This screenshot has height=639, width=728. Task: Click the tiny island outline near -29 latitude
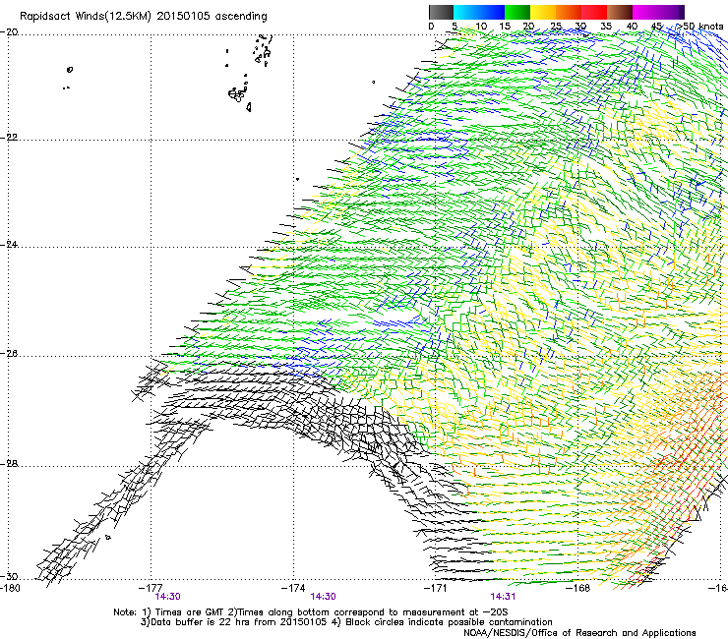tap(108, 538)
